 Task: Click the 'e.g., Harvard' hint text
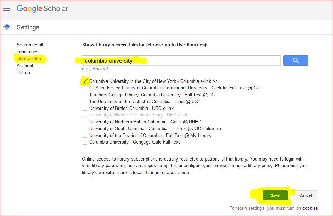(95, 69)
